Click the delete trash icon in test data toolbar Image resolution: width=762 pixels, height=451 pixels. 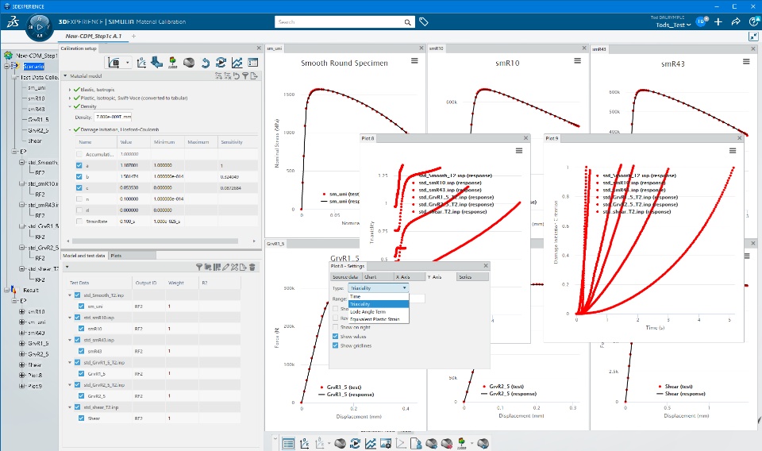point(252,267)
